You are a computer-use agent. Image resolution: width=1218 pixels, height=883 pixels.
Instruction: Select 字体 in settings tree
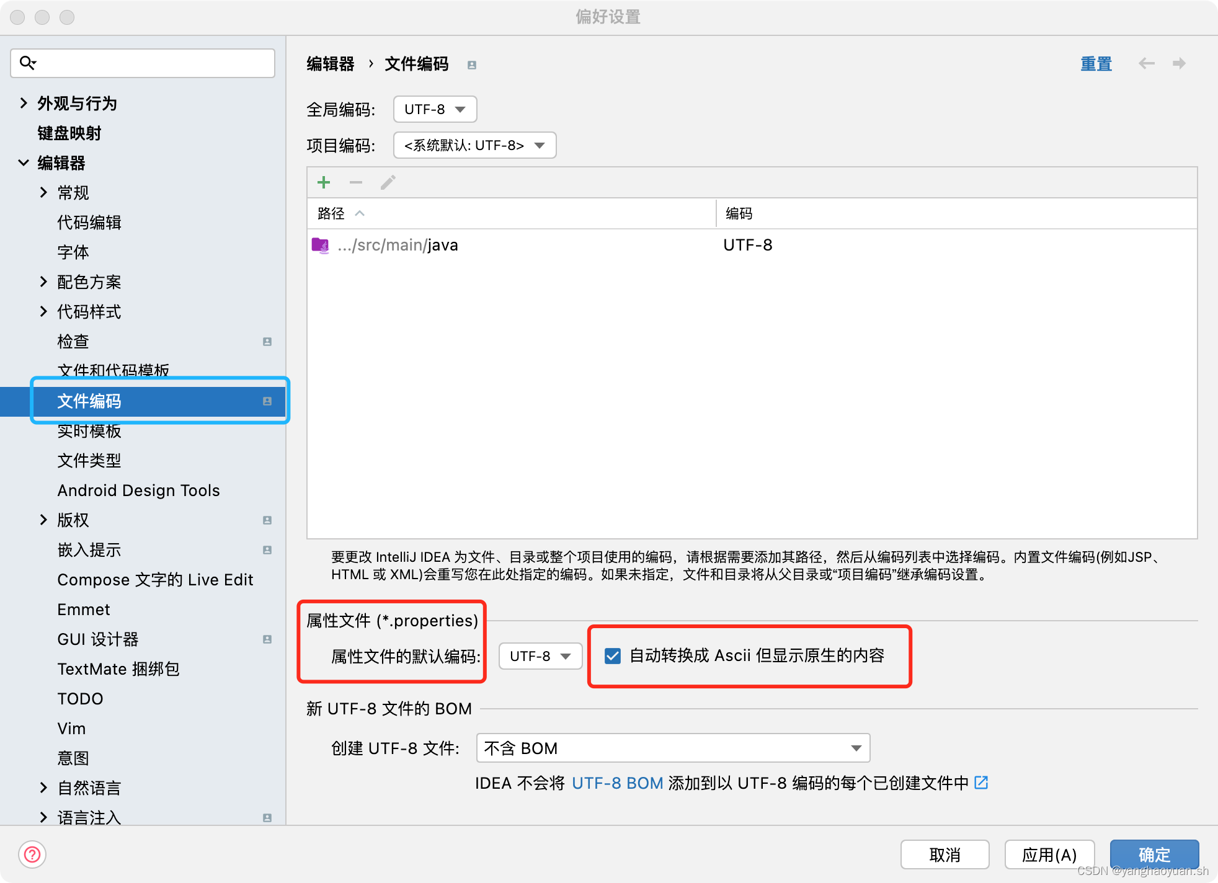(x=73, y=252)
